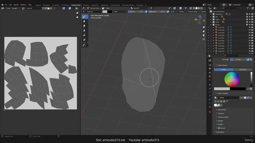The width and height of the screenshot is (255, 143).
Task: Switch perspective/orthographic grid icon in viewport
Action: (204, 39)
